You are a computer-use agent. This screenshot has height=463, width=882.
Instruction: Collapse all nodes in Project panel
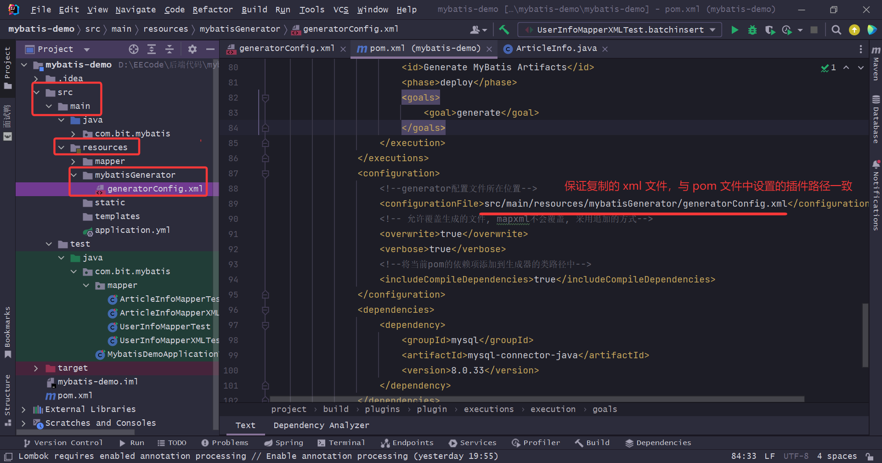click(x=170, y=49)
